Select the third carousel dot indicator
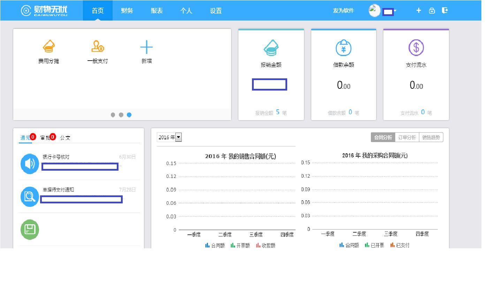504x303 pixels. click(129, 115)
